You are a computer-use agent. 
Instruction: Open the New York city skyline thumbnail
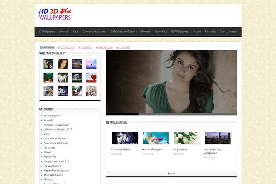point(218,138)
